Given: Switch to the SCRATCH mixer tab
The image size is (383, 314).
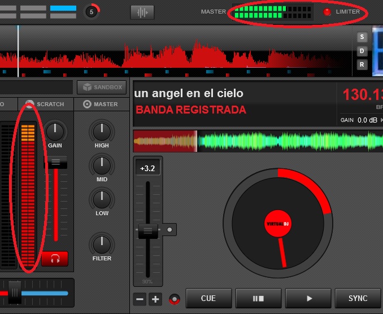Looking at the screenshot, I should click(x=45, y=104).
